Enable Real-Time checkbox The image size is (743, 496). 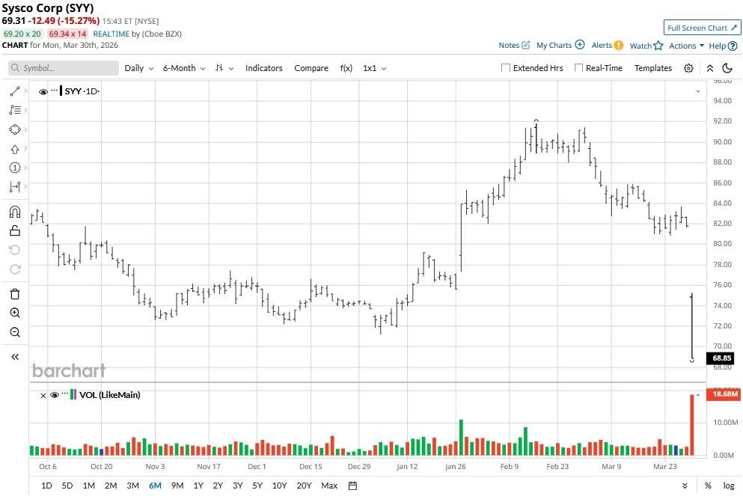[x=578, y=68]
